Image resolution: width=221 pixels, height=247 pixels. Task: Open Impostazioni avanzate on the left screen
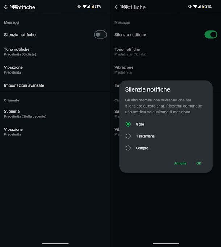pyautogui.click(x=55, y=85)
